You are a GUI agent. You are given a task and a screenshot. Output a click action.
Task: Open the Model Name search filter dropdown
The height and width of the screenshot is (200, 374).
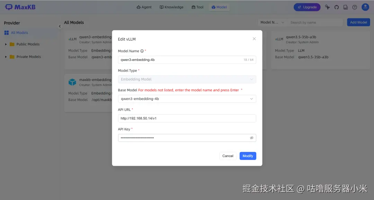pos(272,22)
